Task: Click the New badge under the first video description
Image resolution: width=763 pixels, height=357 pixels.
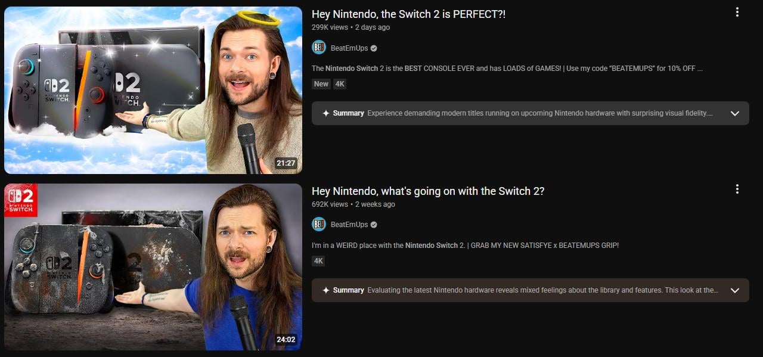Action: tap(321, 84)
